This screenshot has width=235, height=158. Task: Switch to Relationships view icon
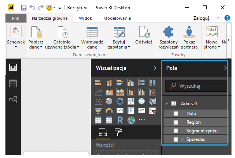point(13,100)
